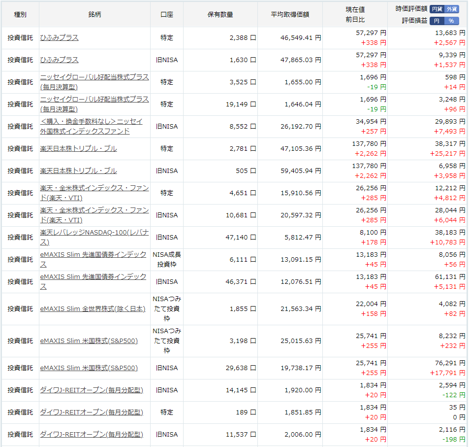Switch valuation display to 円貨
This screenshot has width=469, height=447.
pyautogui.click(x=437, y=9)
